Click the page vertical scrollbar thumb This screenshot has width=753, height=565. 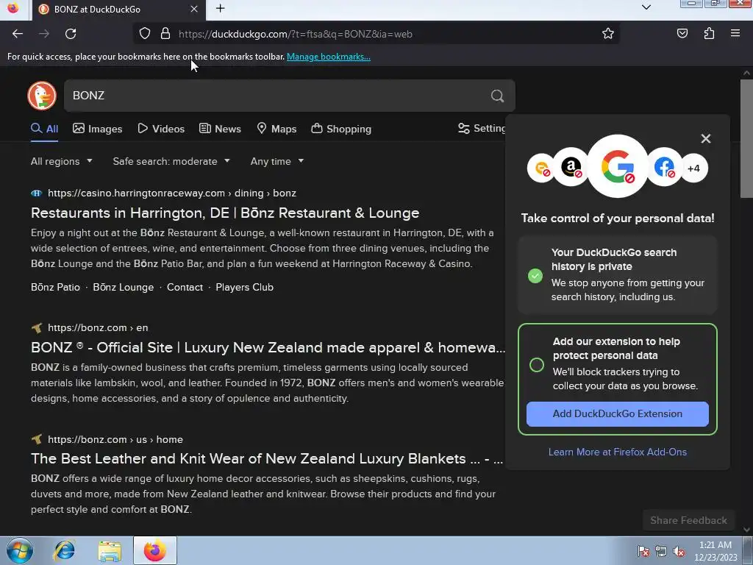point(746,138)
